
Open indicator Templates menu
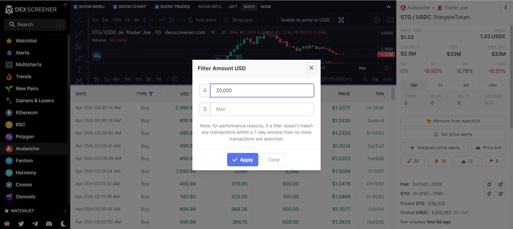point(238,20)
